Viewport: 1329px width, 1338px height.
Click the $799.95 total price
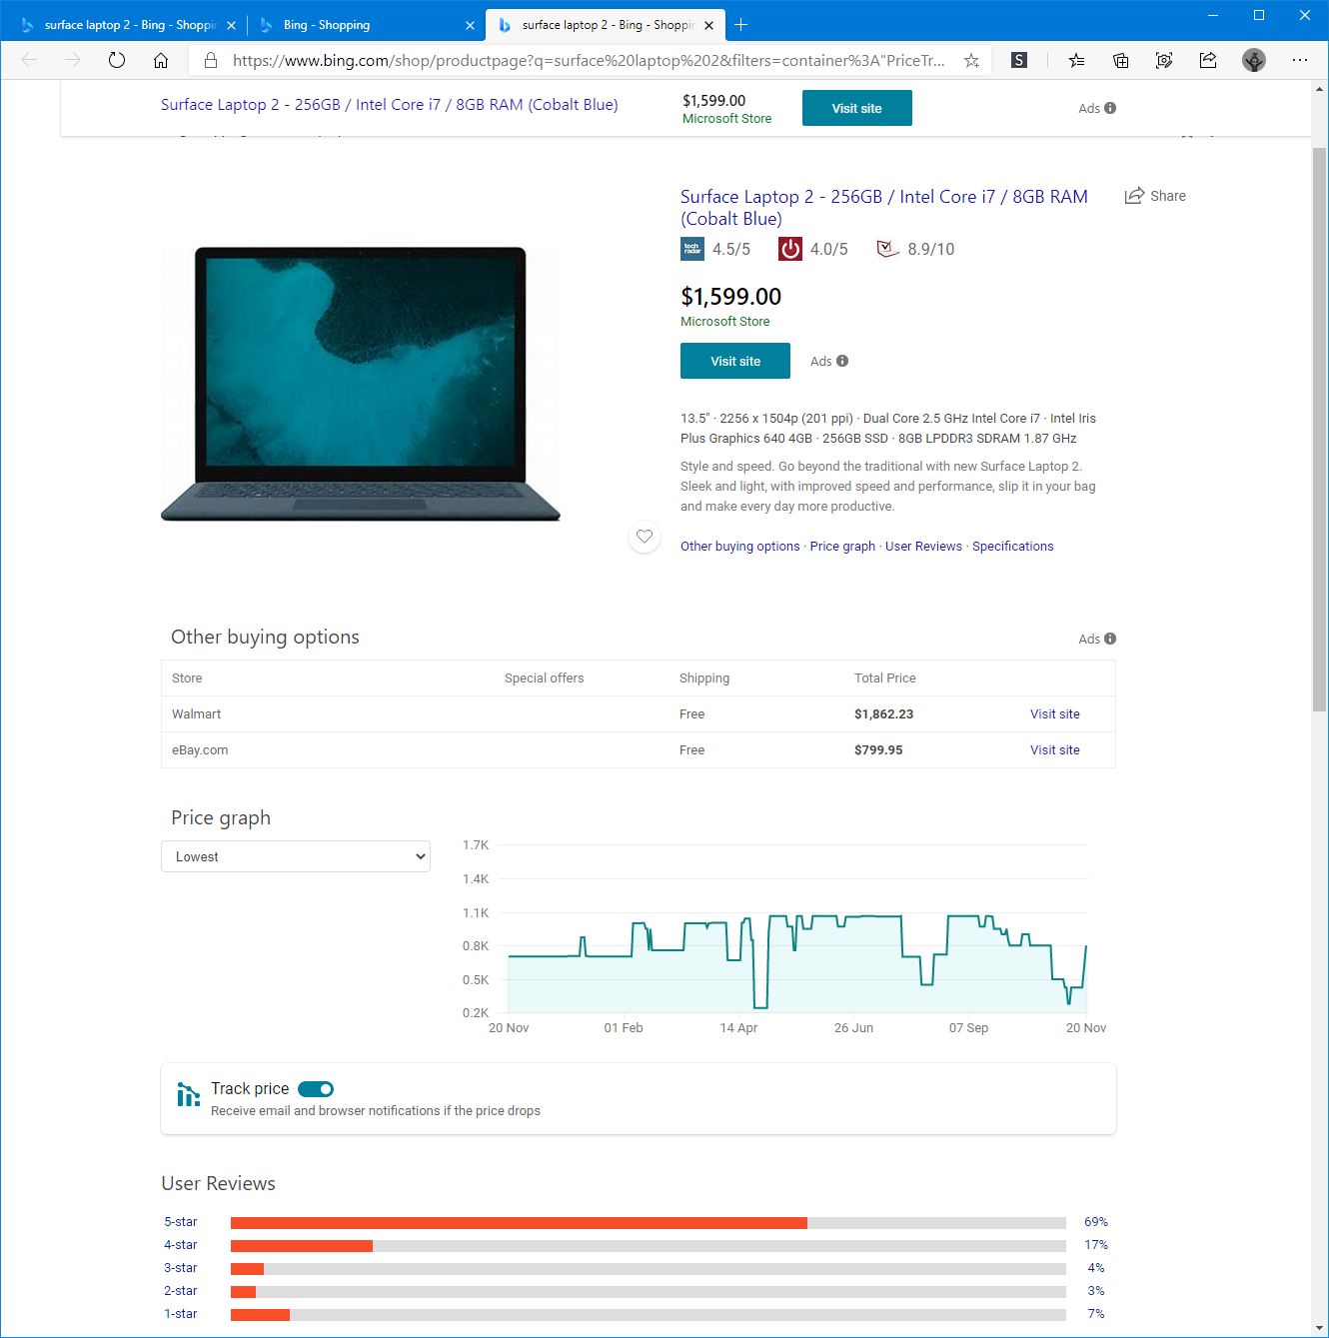[878, 750]
